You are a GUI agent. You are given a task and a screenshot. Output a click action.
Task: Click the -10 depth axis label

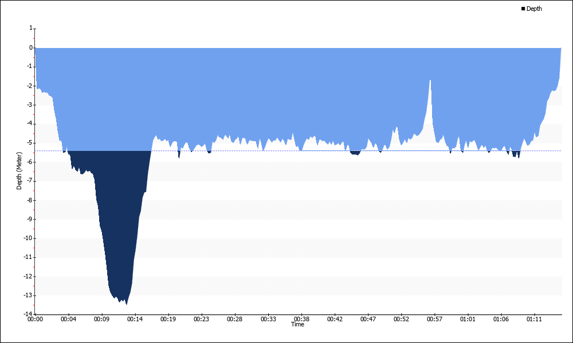click(29, 238)
